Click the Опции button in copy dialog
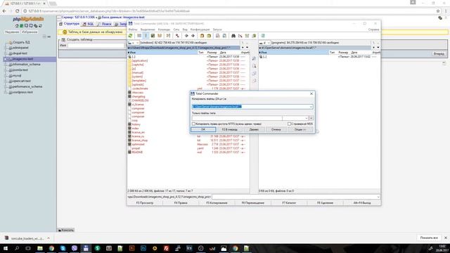 coord(300,129)
